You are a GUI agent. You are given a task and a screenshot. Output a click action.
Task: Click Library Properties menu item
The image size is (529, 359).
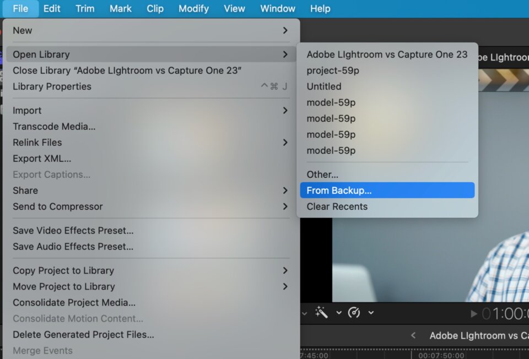(52, 86)
